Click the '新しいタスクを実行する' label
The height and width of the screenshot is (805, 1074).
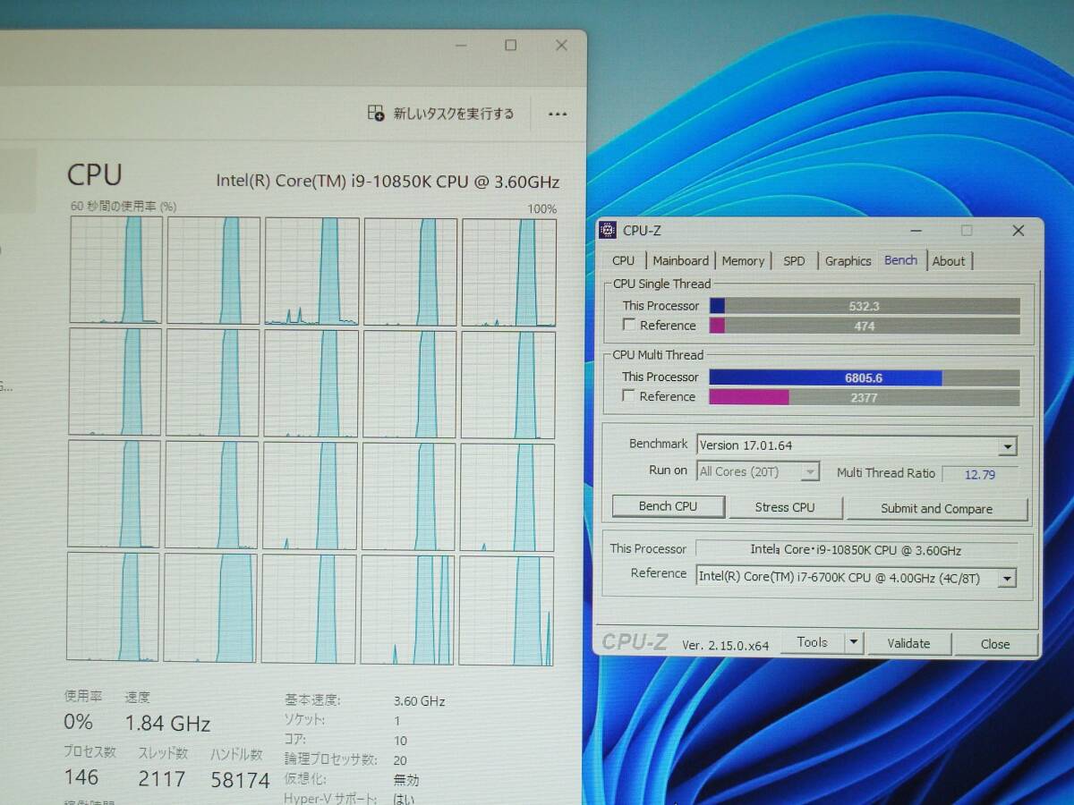(454, 114)
